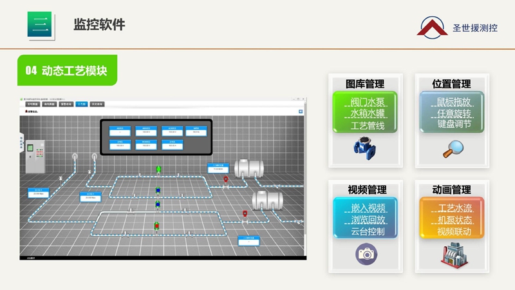Close the embedded monitoring window
Screen dimensions: 515x290
click(303, 99)
